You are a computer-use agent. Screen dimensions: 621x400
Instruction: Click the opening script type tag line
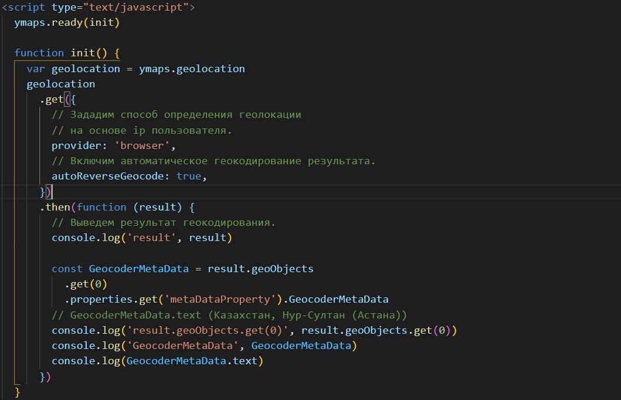tap(98, 7)
